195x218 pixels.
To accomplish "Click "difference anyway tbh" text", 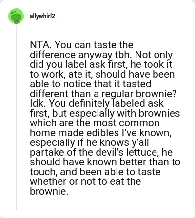I will pos(80,55).
